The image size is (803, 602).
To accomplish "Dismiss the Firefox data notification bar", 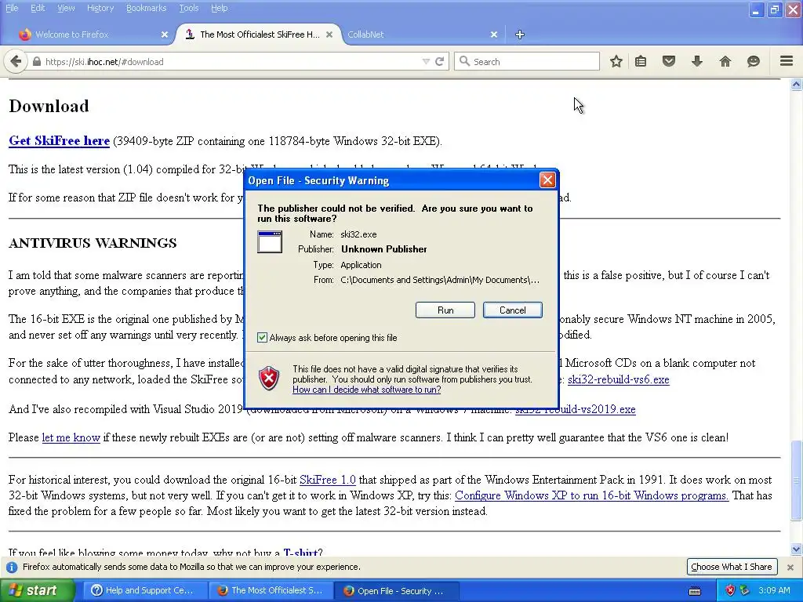I will pos(790,568).
